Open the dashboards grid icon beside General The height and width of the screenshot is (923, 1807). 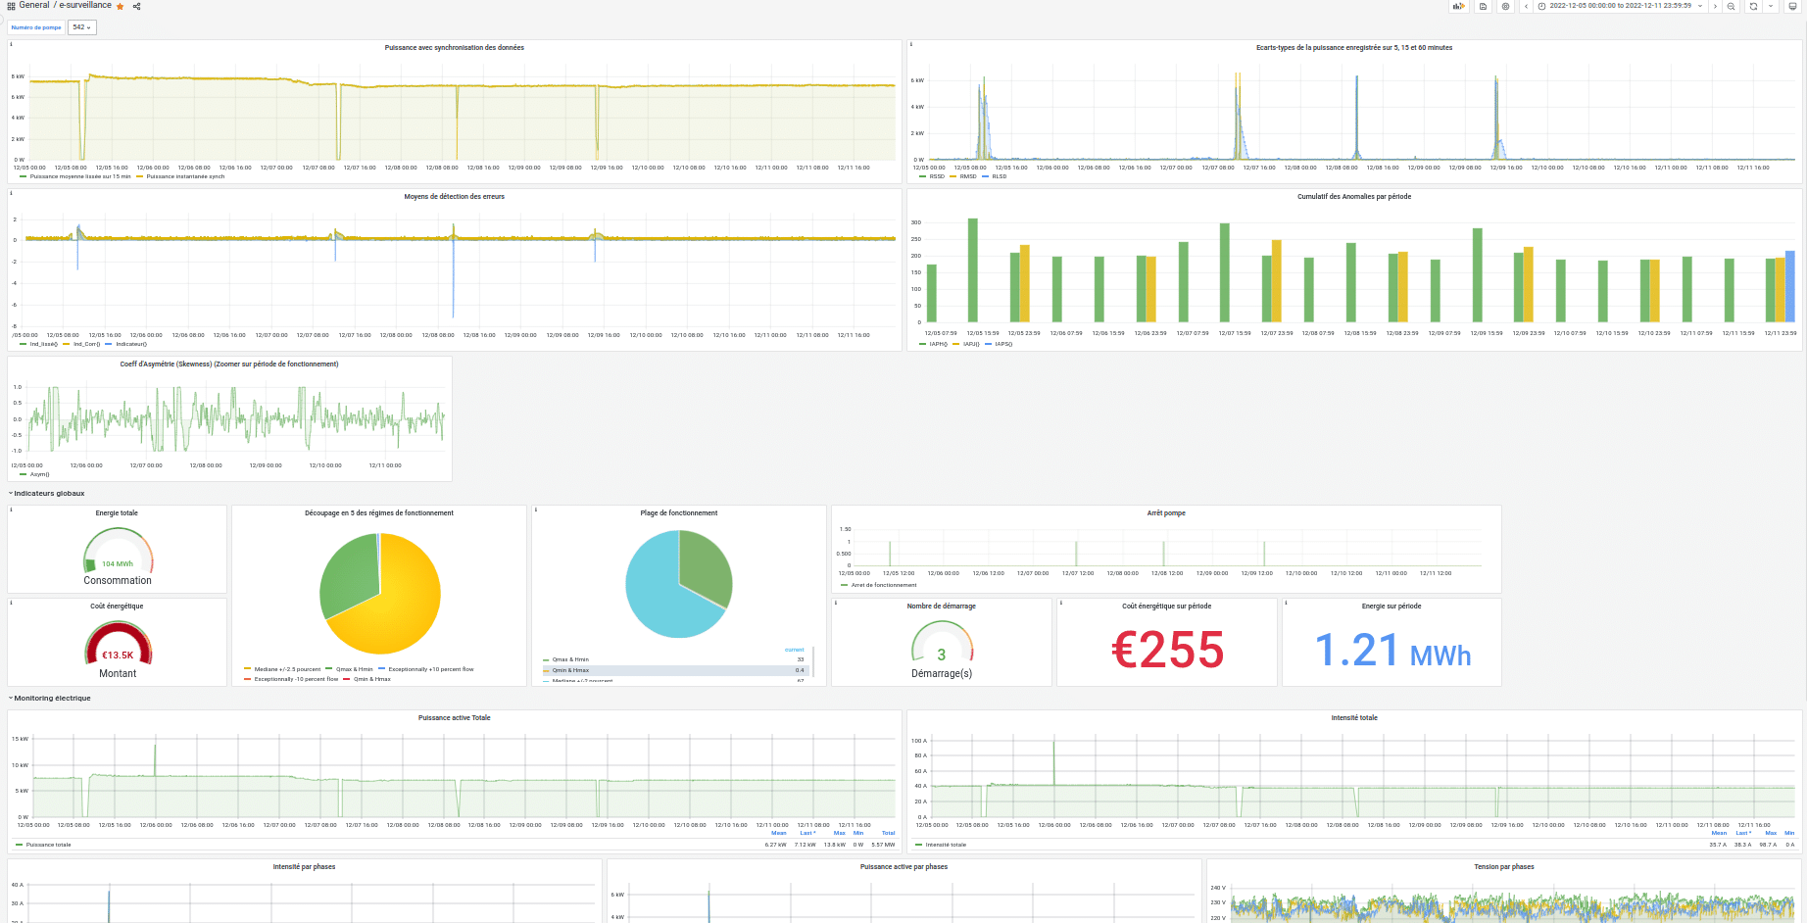[11, 6]
